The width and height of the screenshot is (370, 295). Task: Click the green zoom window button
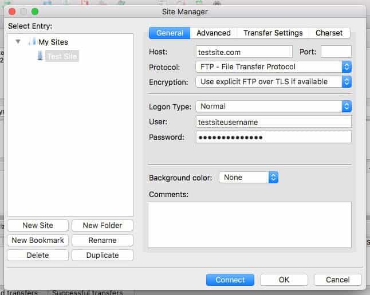click(35, 11)
